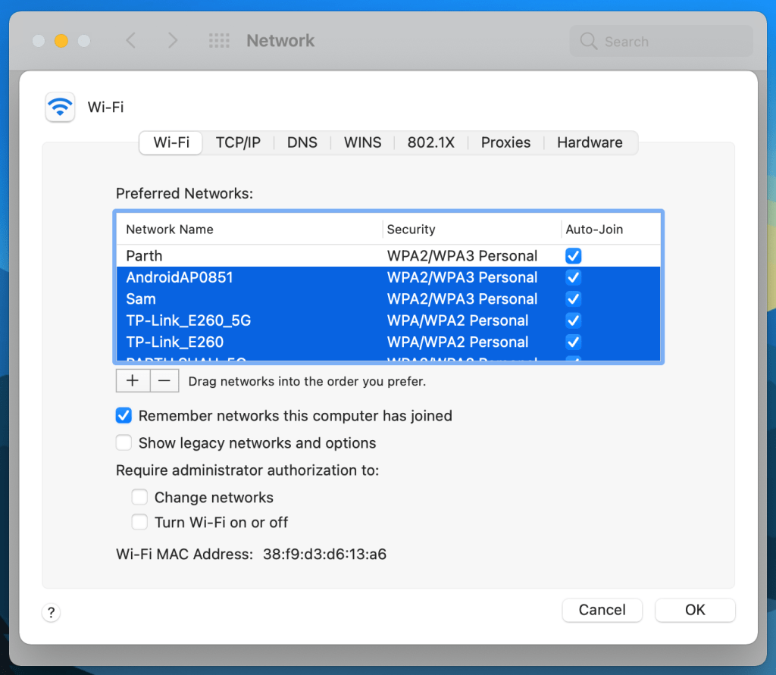Switch to the Proxies tab

[x=505, y=142]
